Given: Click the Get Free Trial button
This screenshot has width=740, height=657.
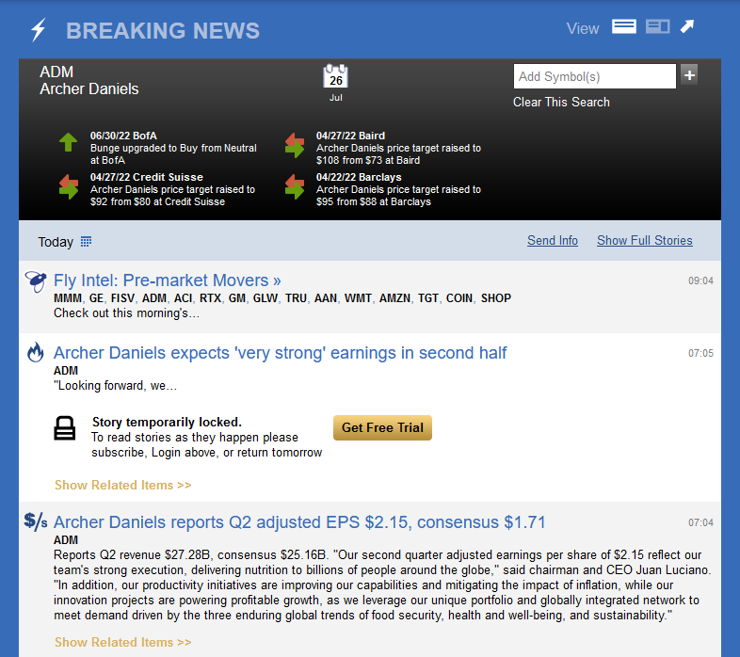Looking at the screenshot, I should tap(382, 427).
